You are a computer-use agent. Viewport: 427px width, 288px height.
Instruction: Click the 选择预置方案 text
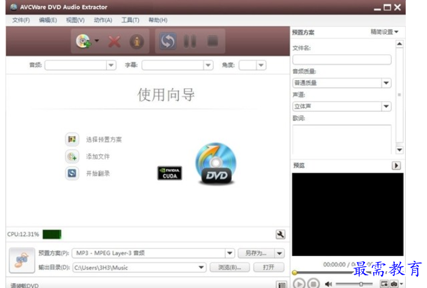[x=104, y=140]
